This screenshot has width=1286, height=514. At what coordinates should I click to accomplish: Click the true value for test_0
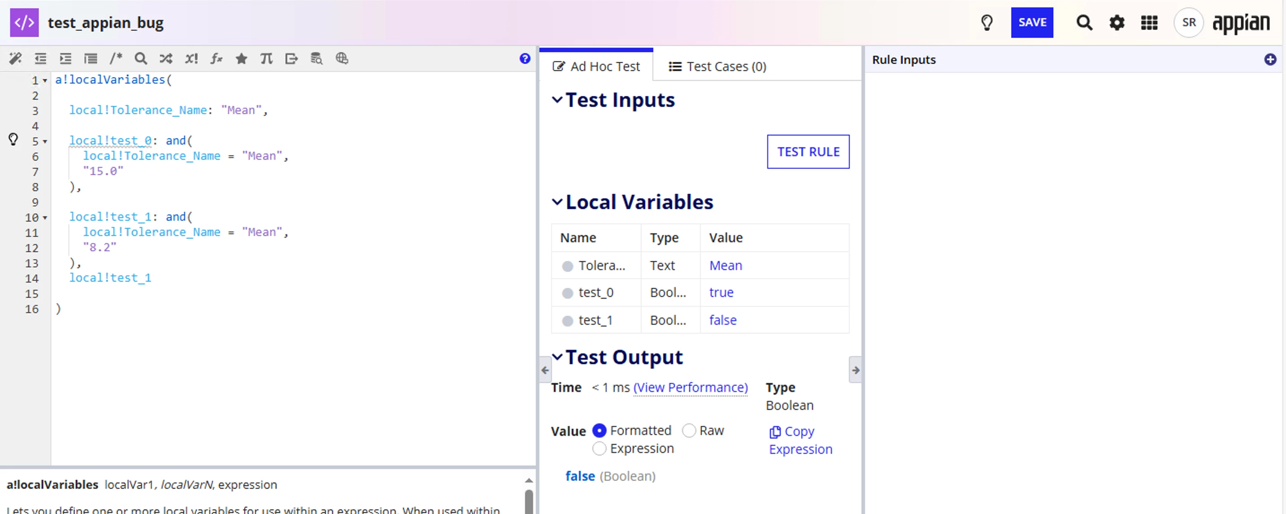click(x=721, y=292)
